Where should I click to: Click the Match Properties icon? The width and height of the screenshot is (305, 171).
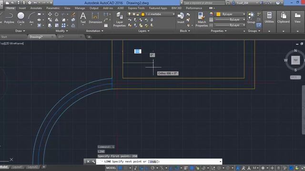[202, 19]
